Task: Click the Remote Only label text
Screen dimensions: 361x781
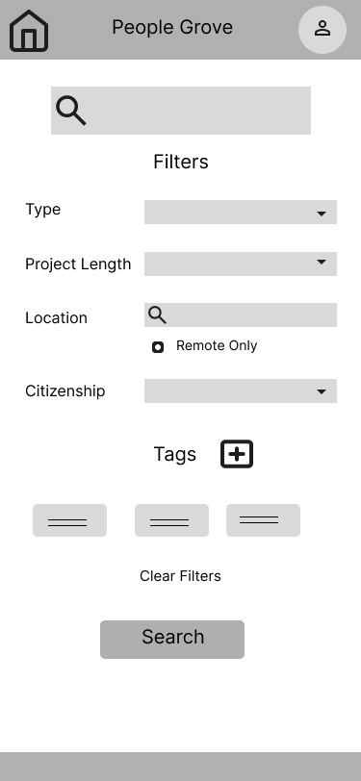Action: tap(217, 345)
